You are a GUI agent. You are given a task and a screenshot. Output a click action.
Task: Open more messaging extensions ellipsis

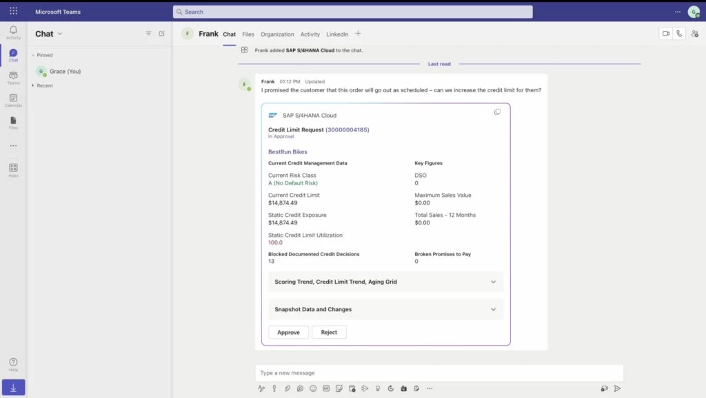[x=430, y=388]
